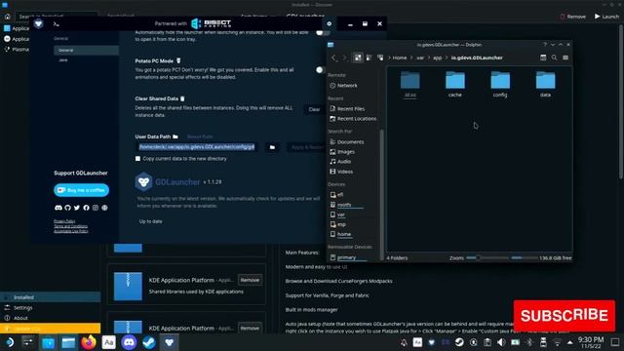Image resolution: width=624 pixels, height=351 pixels.
Task: Select the hidden .ld.so folder in Dolphin
Action: [409, 84]
